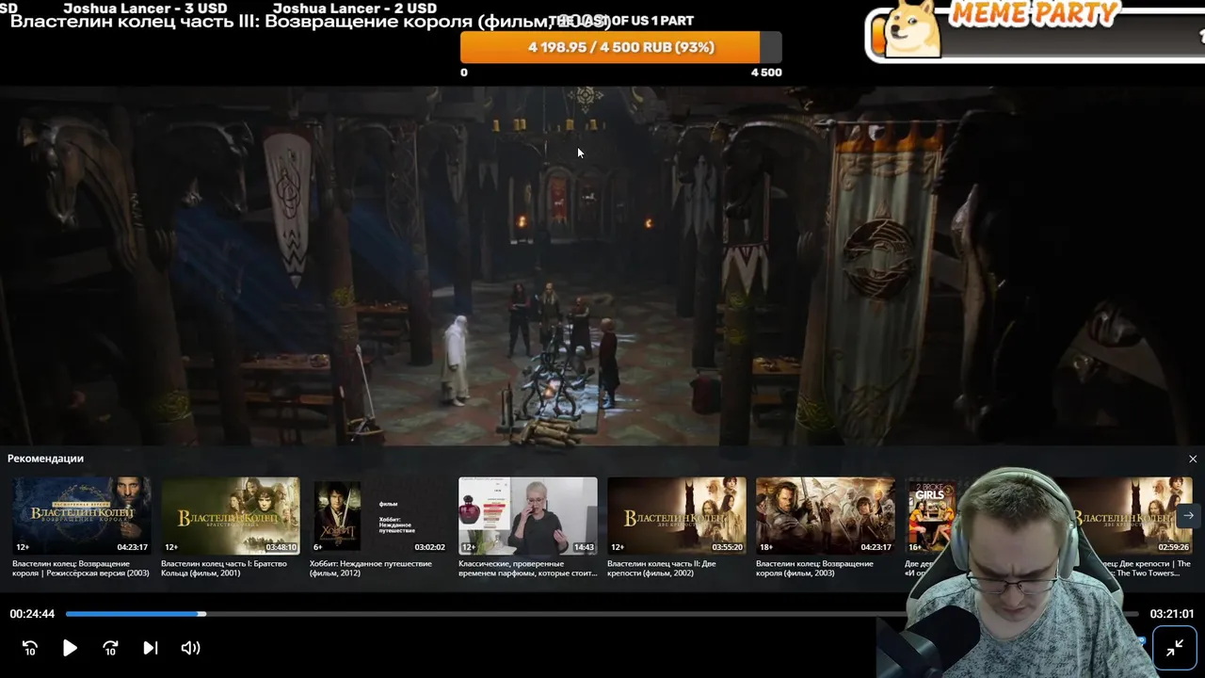Skip forward 10 seconds
Image resolution: width=1205 pixels, height=678 pixels.
(x=110, y=648)
